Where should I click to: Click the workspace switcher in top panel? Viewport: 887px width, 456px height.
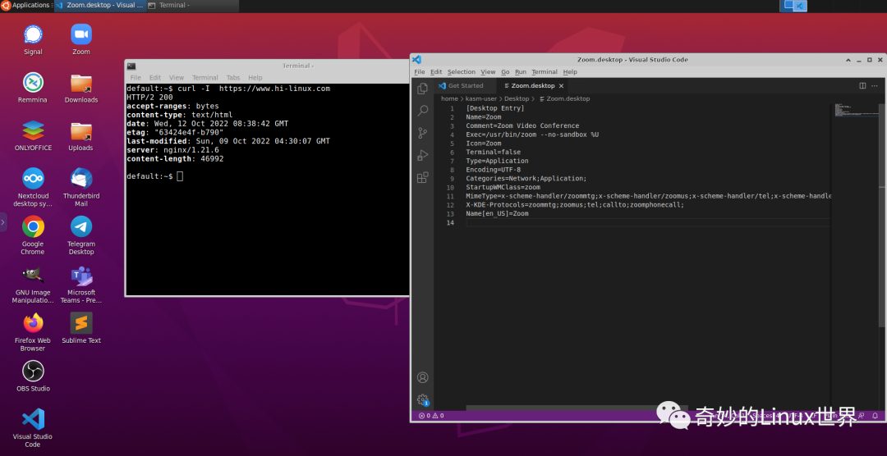[793, 6]
